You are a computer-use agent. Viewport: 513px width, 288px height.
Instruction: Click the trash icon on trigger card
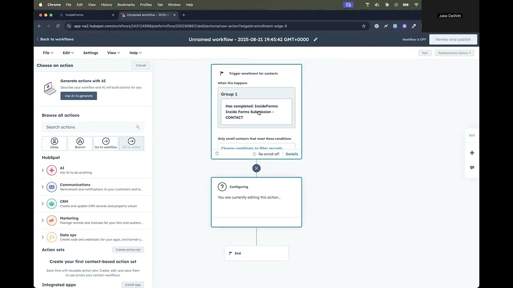pyautogui.click(x=217, y=154)
